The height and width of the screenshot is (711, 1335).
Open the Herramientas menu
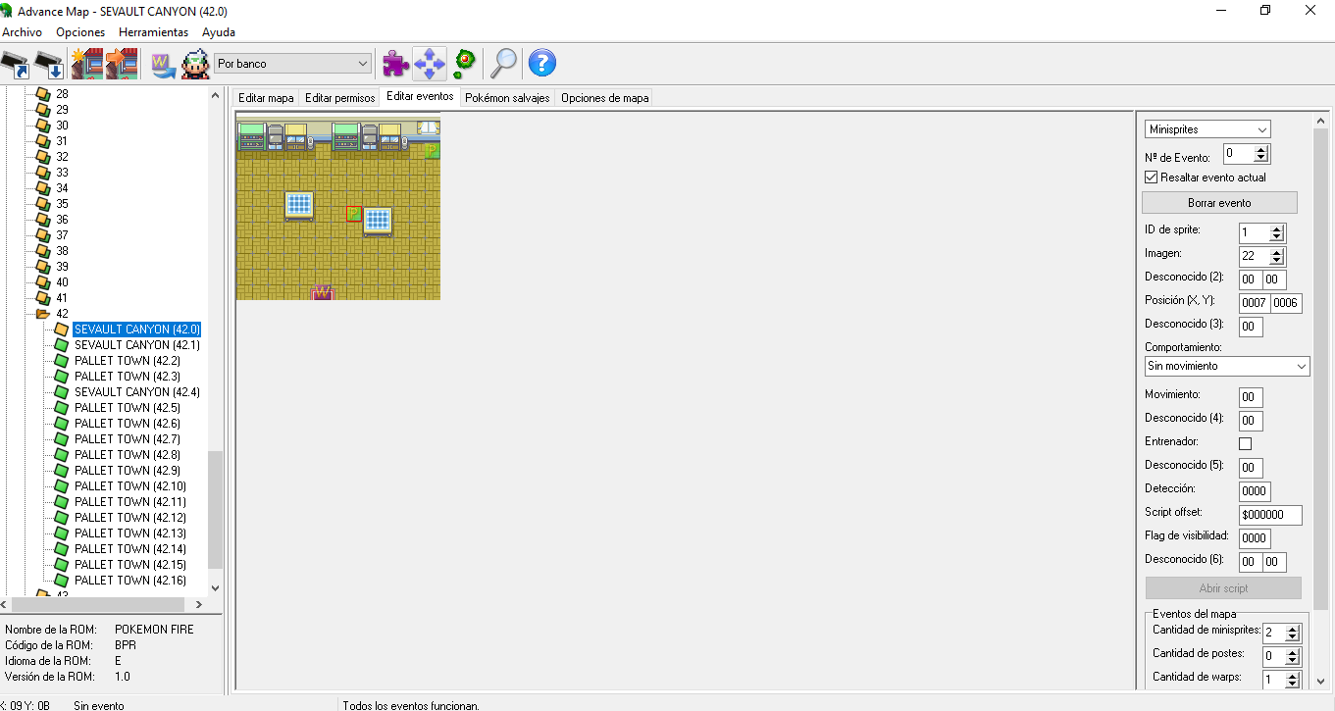pos(153,32)
